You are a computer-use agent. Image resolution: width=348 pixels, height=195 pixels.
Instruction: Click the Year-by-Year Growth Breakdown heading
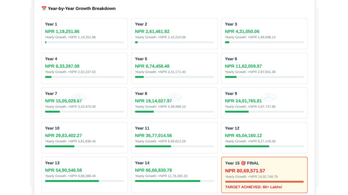81,9
